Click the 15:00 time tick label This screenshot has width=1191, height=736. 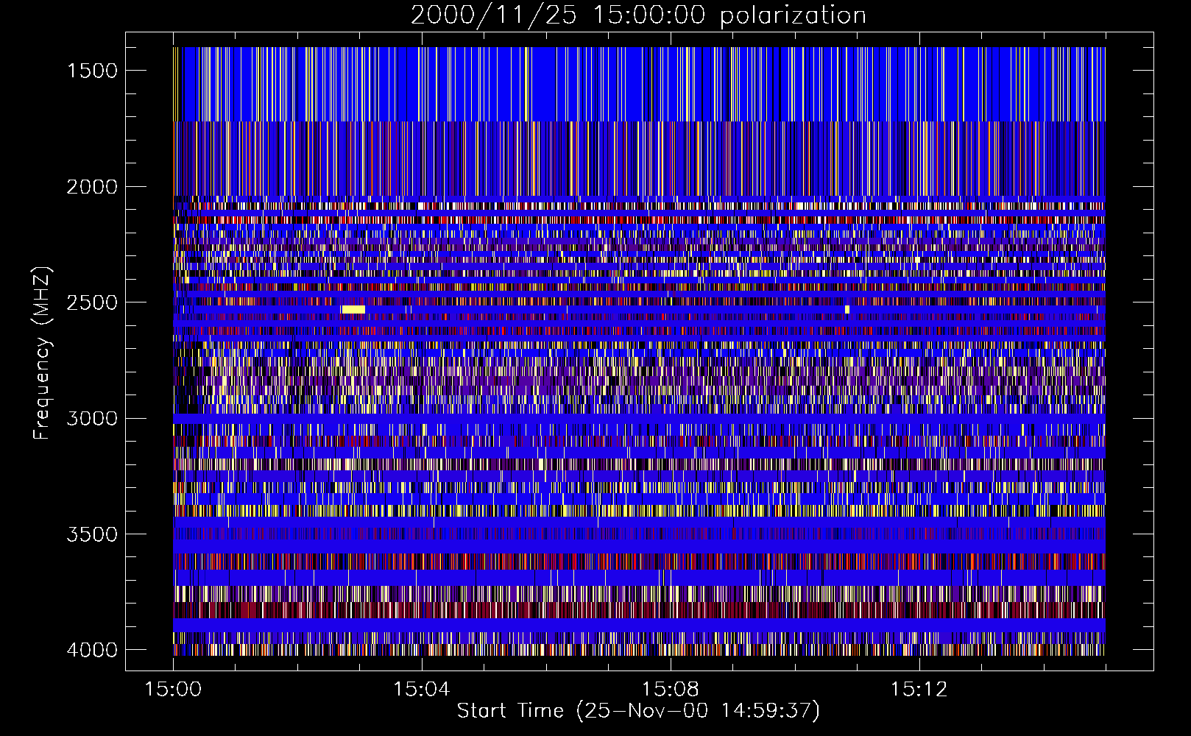(x=173, y=690)
